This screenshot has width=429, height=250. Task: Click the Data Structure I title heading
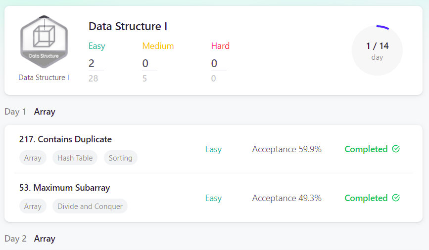[x=128, y=27]
